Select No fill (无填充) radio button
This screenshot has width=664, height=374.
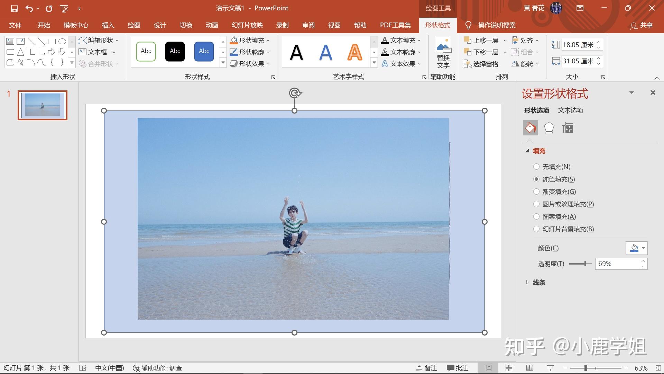536,167
